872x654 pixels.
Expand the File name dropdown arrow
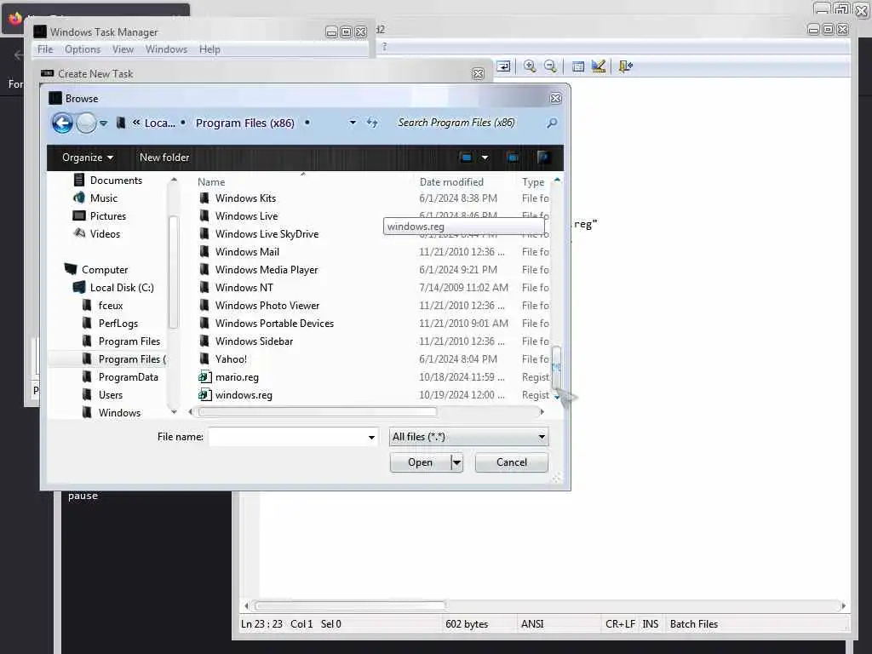pos(371,437)
